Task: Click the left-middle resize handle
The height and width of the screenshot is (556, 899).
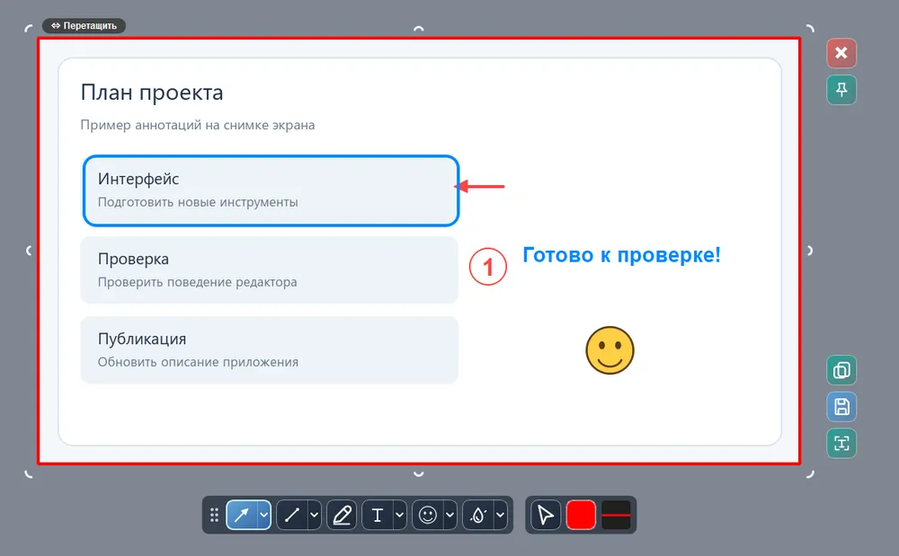Action: coord(29,251)
